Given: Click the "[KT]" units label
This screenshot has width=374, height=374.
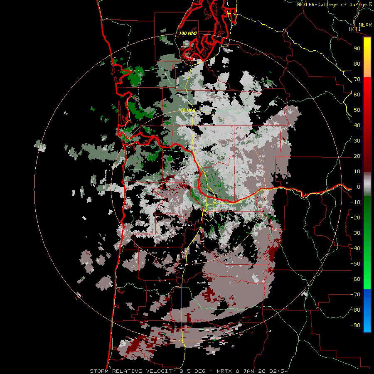Looking at the screenshot, I should point(355,29).
